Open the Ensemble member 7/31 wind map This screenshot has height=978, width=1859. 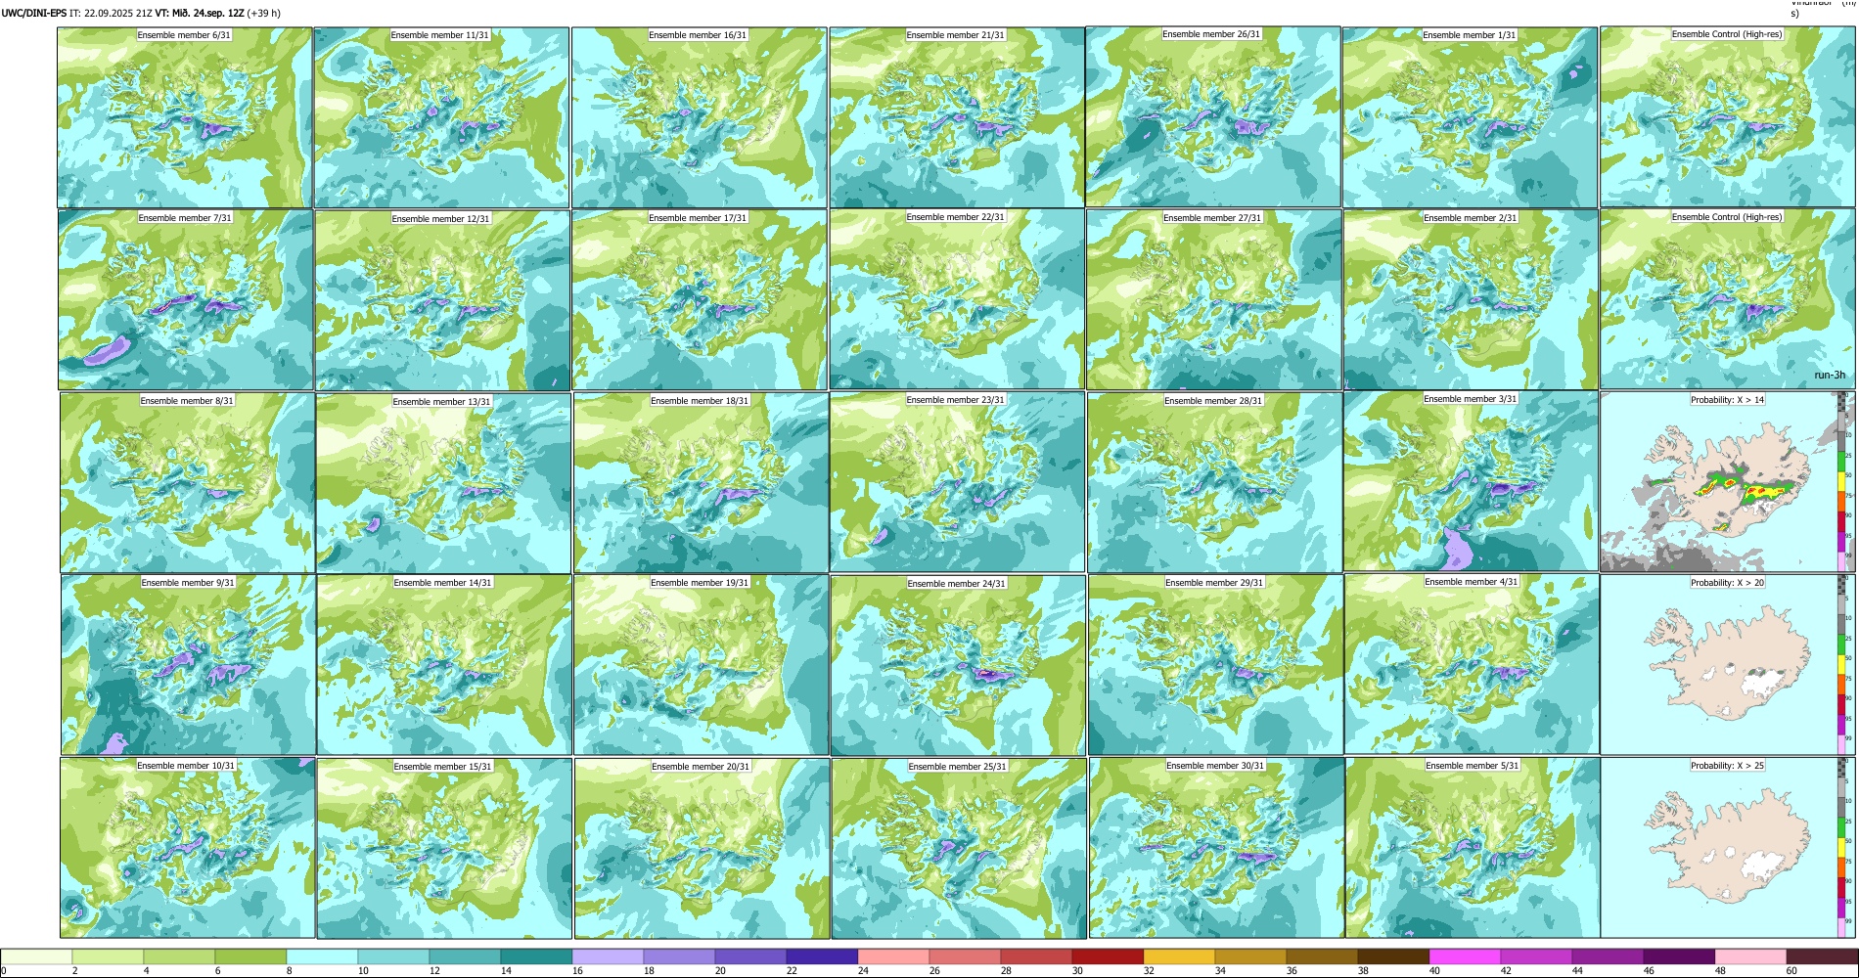(186, 300)
